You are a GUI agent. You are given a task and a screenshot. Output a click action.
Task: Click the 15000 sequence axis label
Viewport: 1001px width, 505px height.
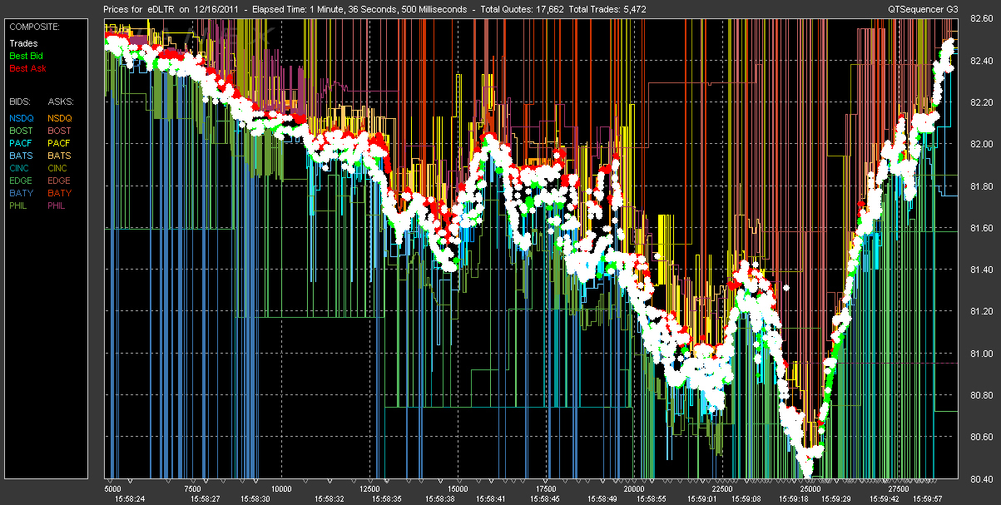[458, 489]
